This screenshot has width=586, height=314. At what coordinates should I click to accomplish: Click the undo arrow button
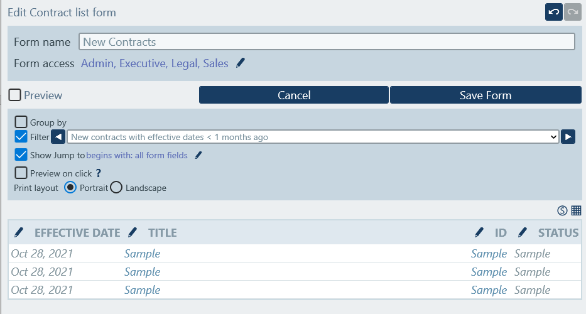(x=553, y=13)
